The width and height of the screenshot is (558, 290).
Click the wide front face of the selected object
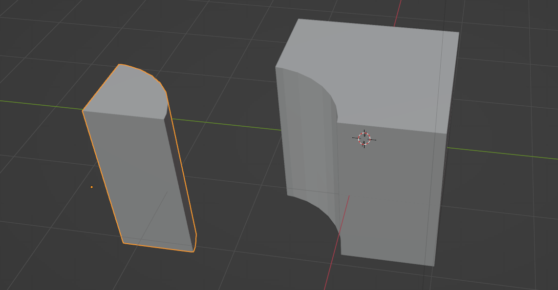(137, 180)
